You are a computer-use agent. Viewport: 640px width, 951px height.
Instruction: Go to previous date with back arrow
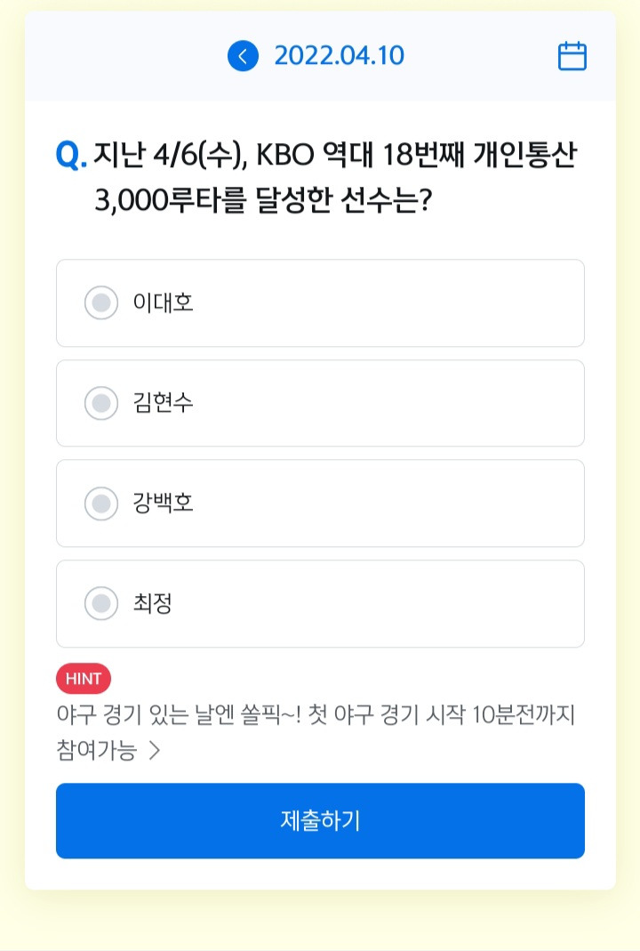243,56
